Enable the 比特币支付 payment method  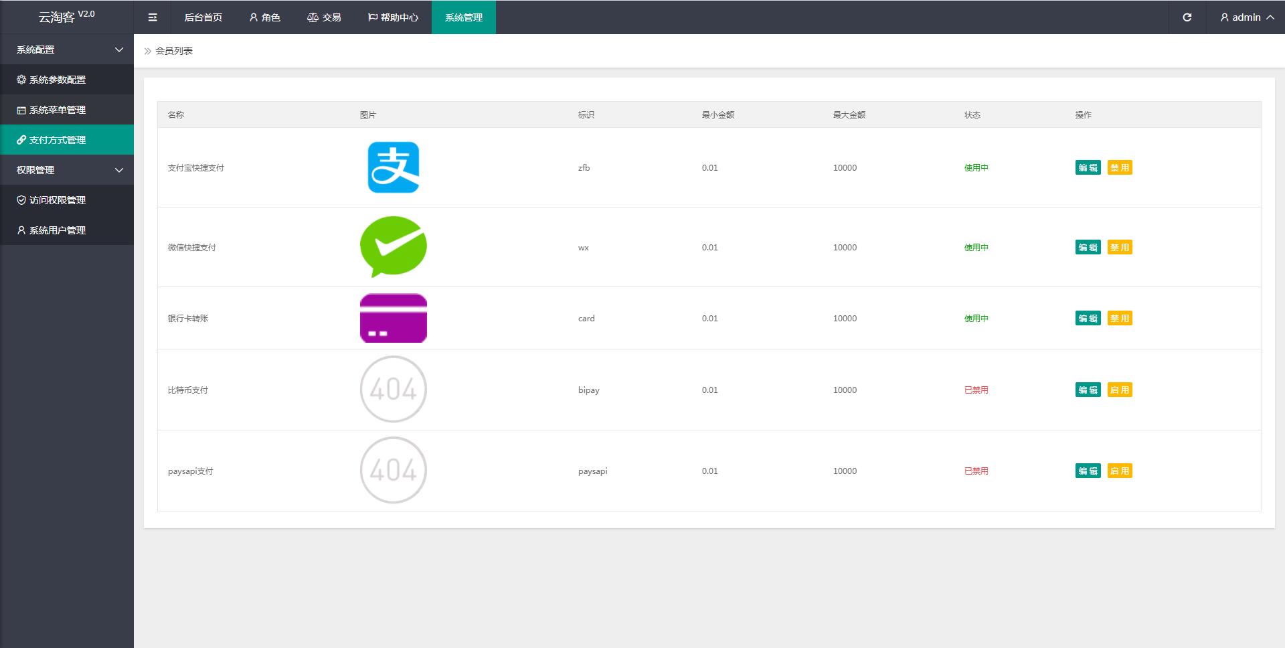pyautogui.click(x=1120, y=390)
